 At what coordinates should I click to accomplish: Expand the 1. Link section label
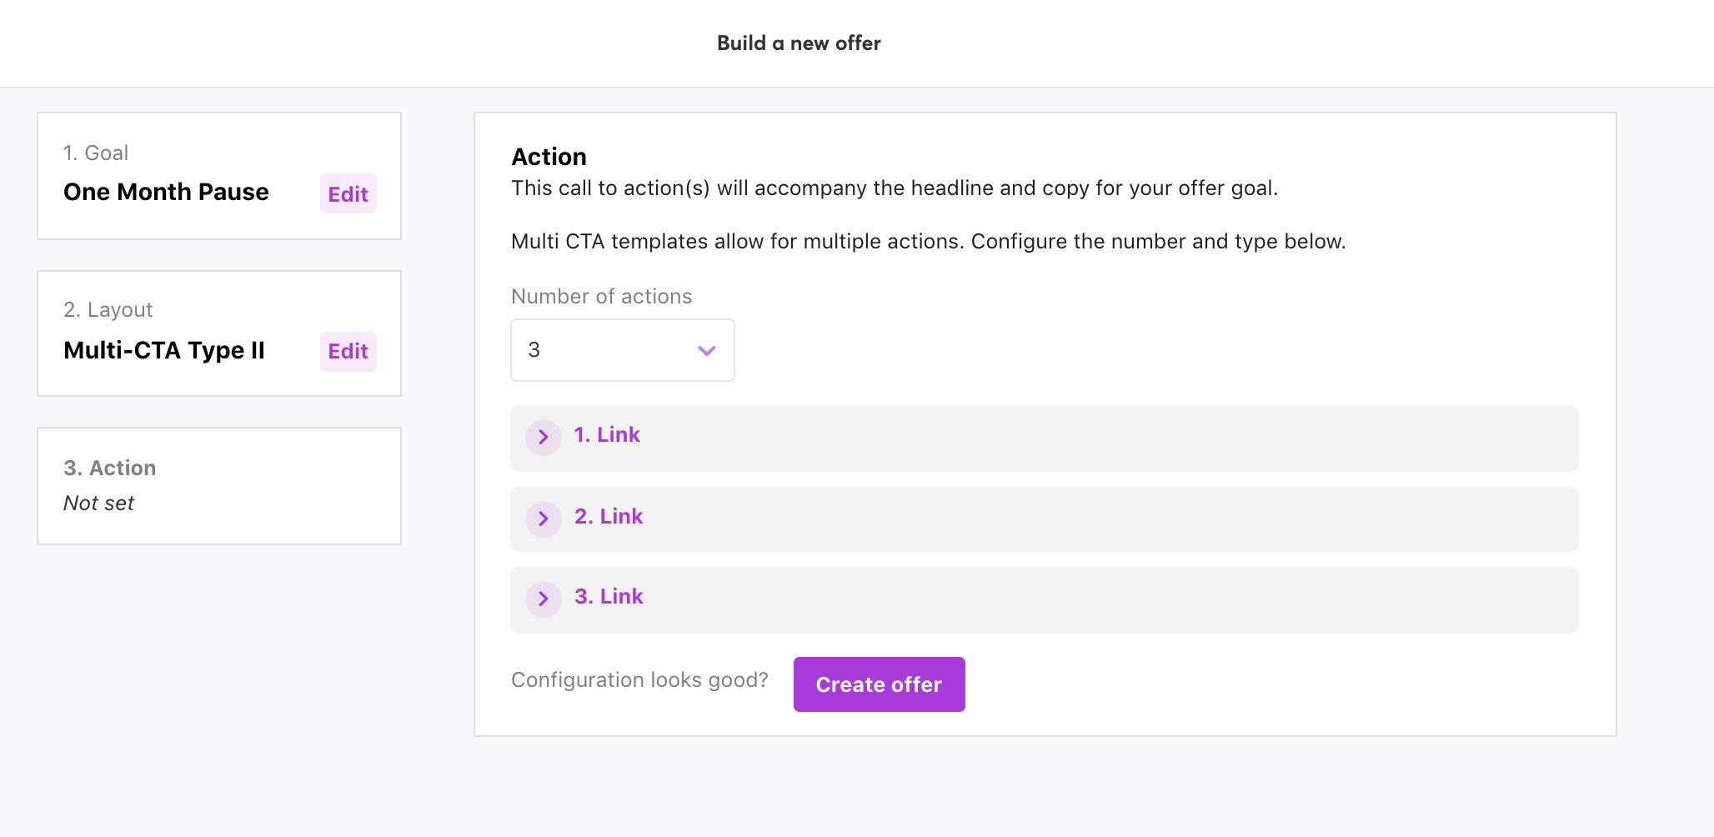607,435
